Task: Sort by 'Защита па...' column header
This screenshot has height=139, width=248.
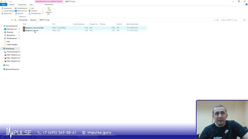Action: (x=94, y=24)
